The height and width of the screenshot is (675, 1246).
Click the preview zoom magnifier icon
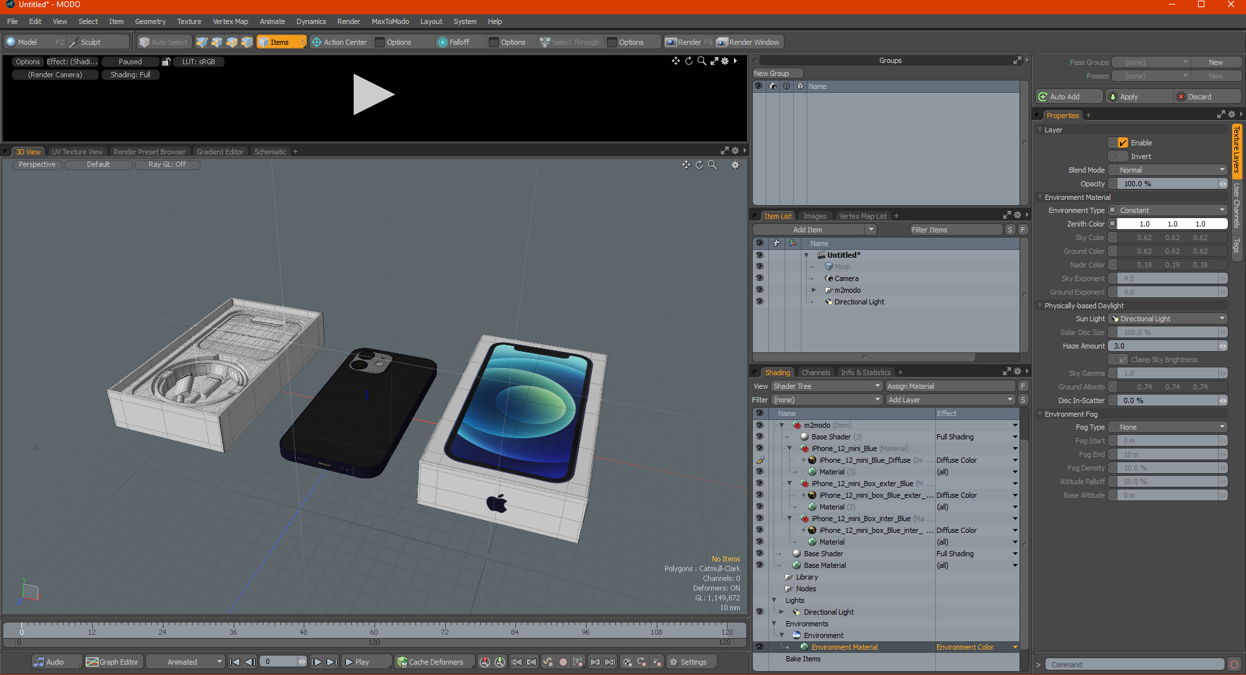pyautogui.click(x=702, y=61)
